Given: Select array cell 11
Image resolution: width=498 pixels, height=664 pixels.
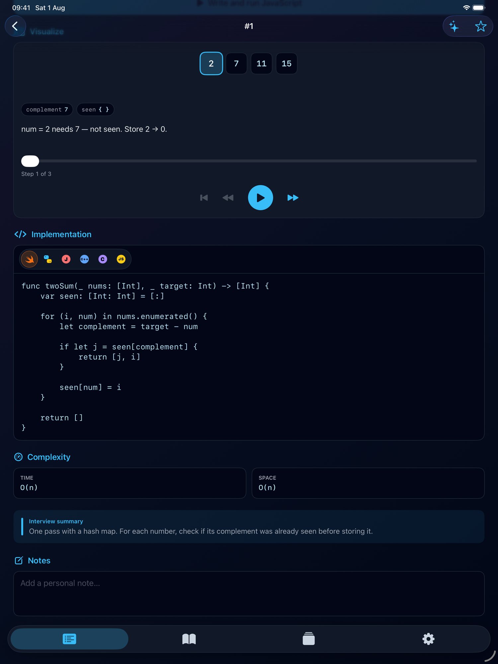Looking at the screenshot, I should point(262,63).
